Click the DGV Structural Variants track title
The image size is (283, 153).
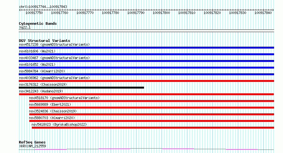(x=45, y=41)
